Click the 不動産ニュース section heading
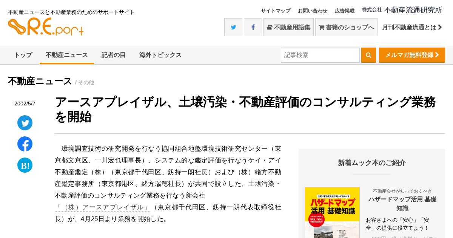The width and height of the screenshot is (453, 238). [40, 81]
